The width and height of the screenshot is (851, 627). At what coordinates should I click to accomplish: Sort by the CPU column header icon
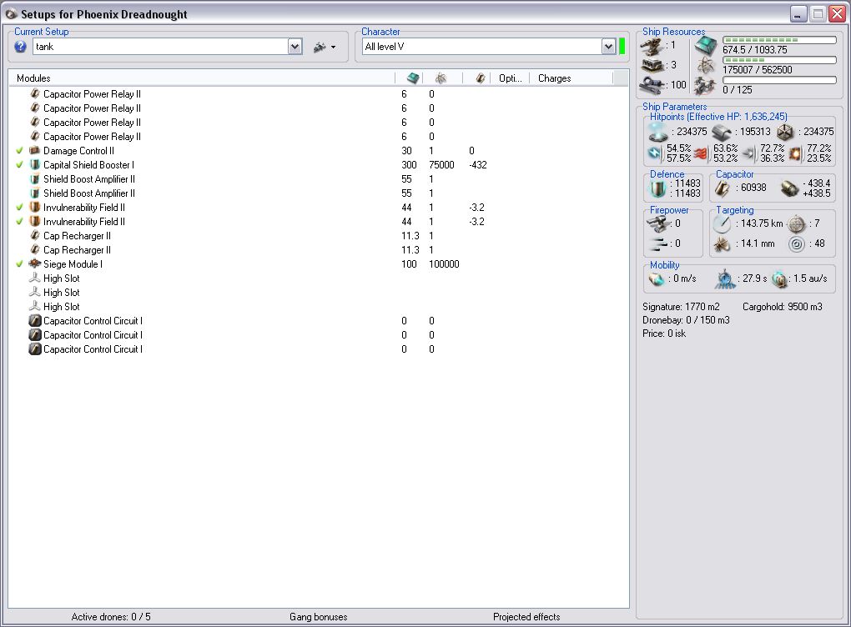point(413,78)
